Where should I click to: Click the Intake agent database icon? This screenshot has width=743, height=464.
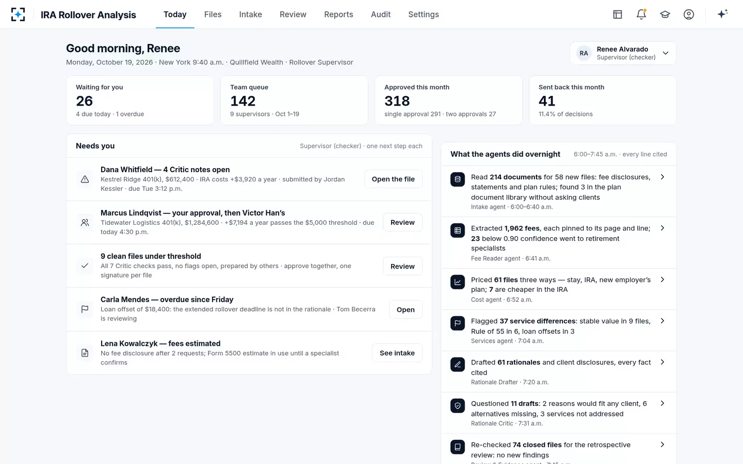458,179
